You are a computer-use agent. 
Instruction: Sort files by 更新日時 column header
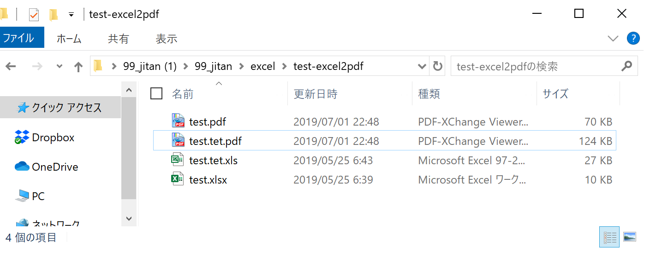coord(316,94)
